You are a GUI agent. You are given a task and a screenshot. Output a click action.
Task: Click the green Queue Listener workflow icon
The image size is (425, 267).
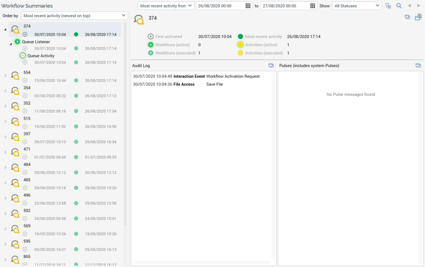point(17,42)
